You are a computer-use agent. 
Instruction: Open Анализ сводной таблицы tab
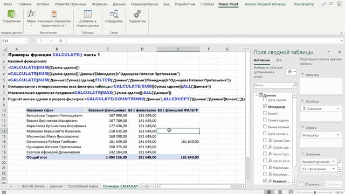pos(265,4)
